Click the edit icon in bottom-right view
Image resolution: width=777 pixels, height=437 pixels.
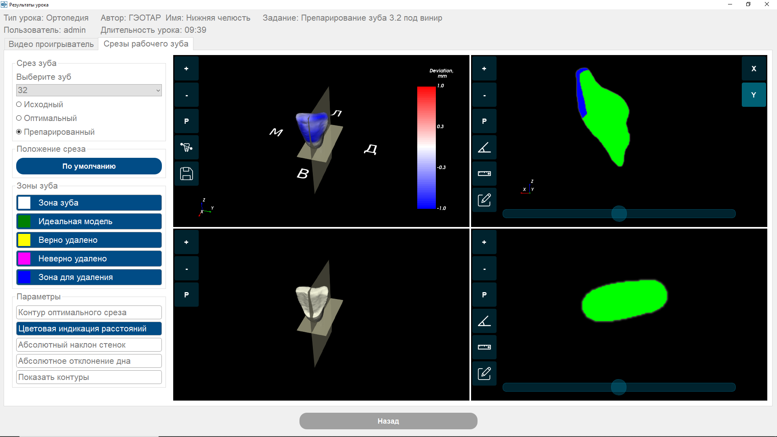(x=484, y=373)
